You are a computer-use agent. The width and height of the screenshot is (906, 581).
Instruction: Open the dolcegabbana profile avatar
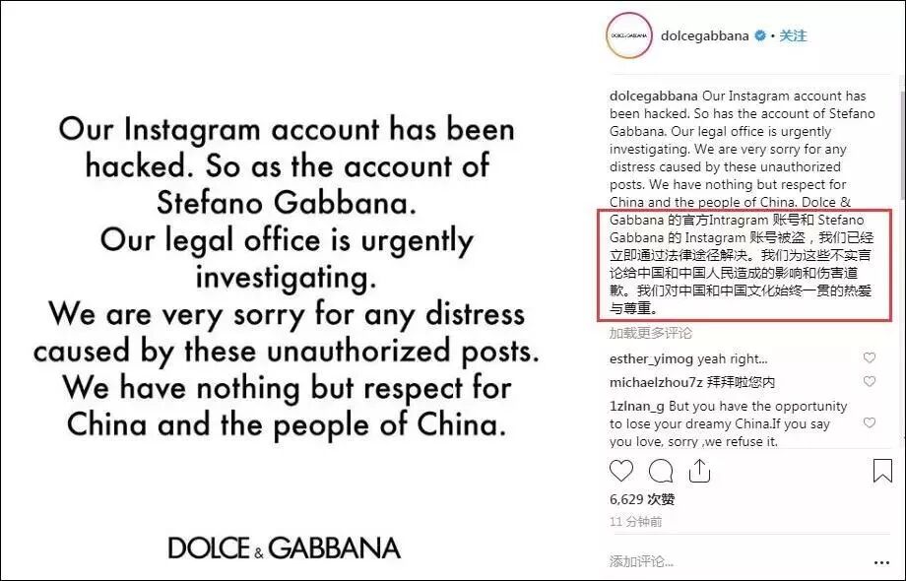629,35
